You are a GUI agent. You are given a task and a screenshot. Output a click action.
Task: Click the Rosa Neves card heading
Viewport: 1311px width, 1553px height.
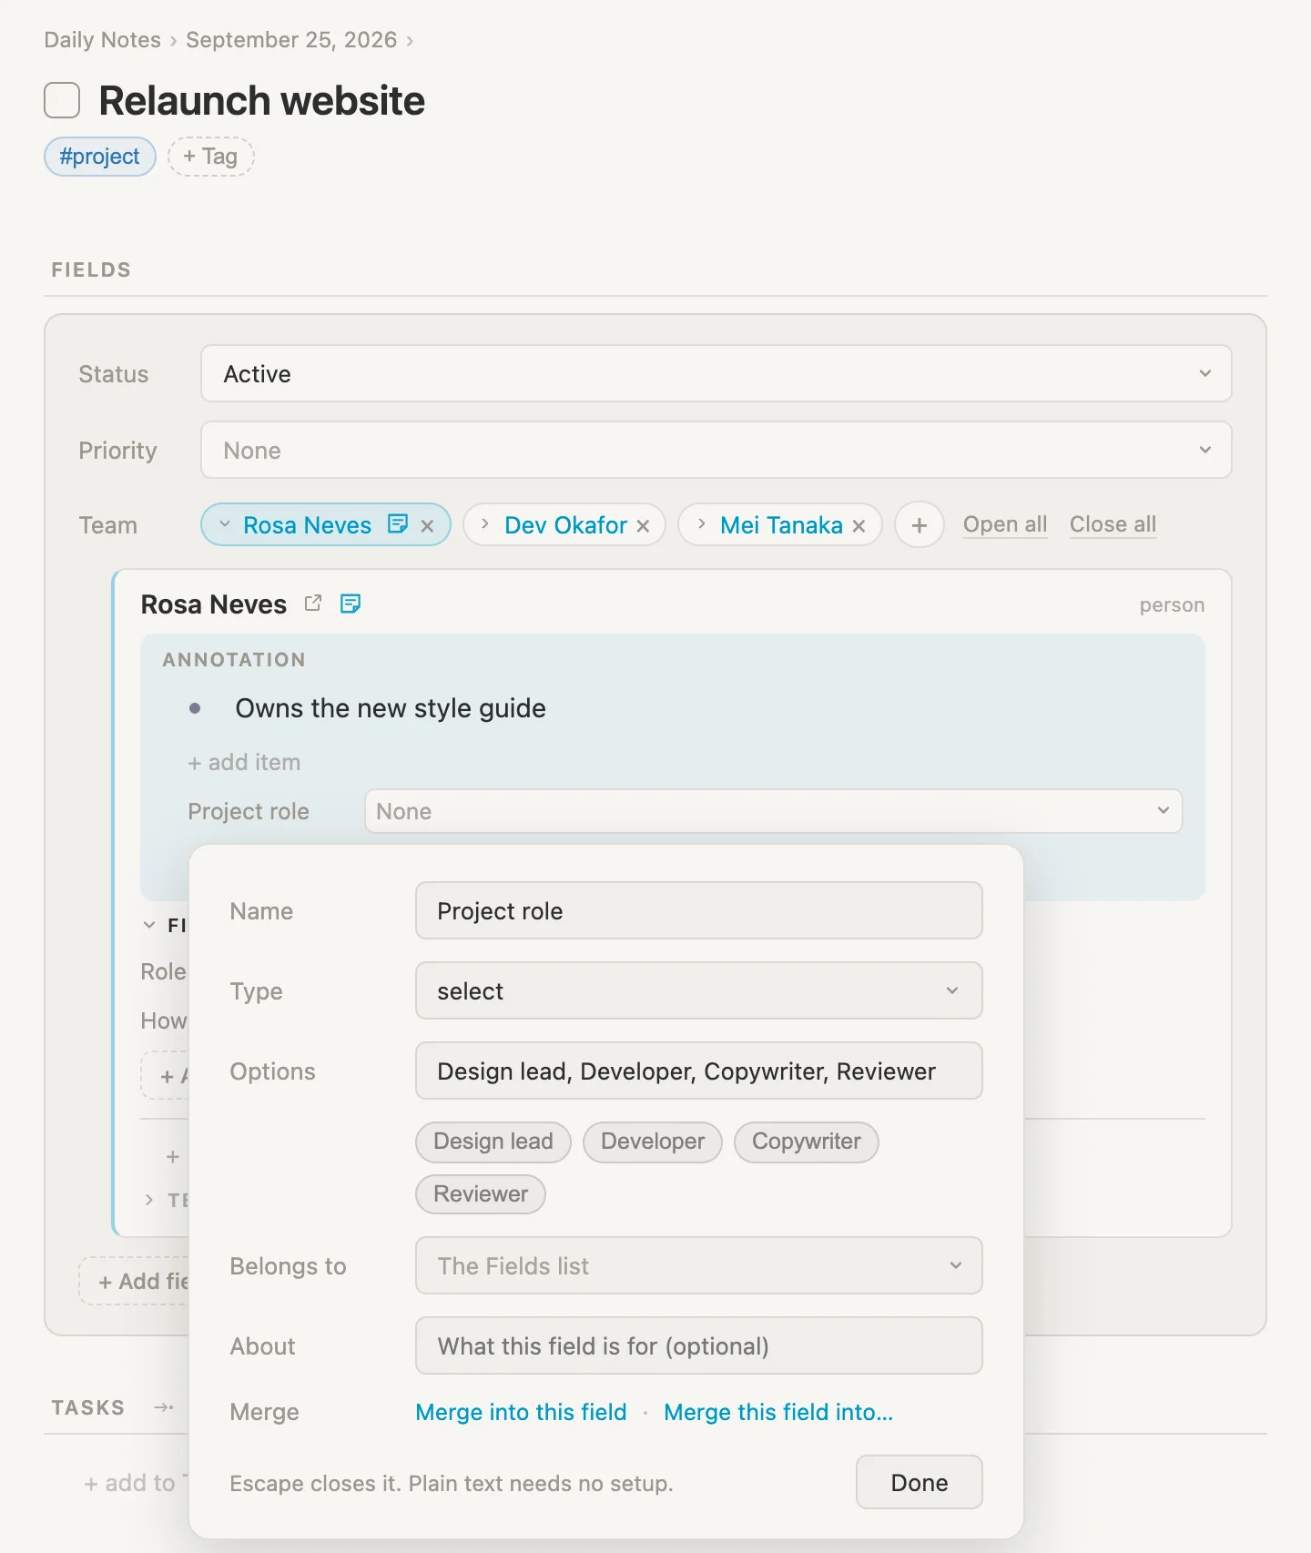[x=214, y=604]
